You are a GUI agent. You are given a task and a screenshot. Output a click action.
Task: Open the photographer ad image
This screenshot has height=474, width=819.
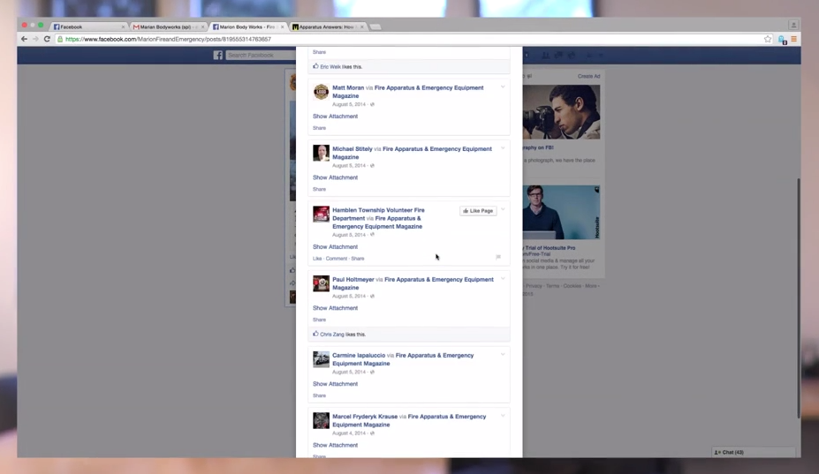[x=562, y=112]
